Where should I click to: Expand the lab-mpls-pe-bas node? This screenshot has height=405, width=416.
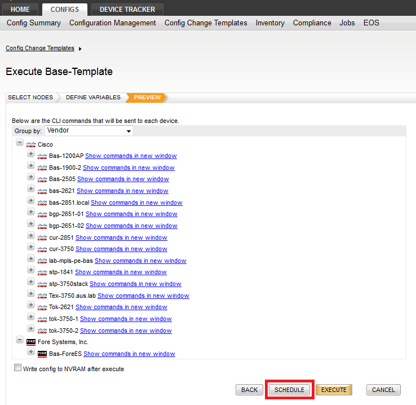click(x=31, y=258)
